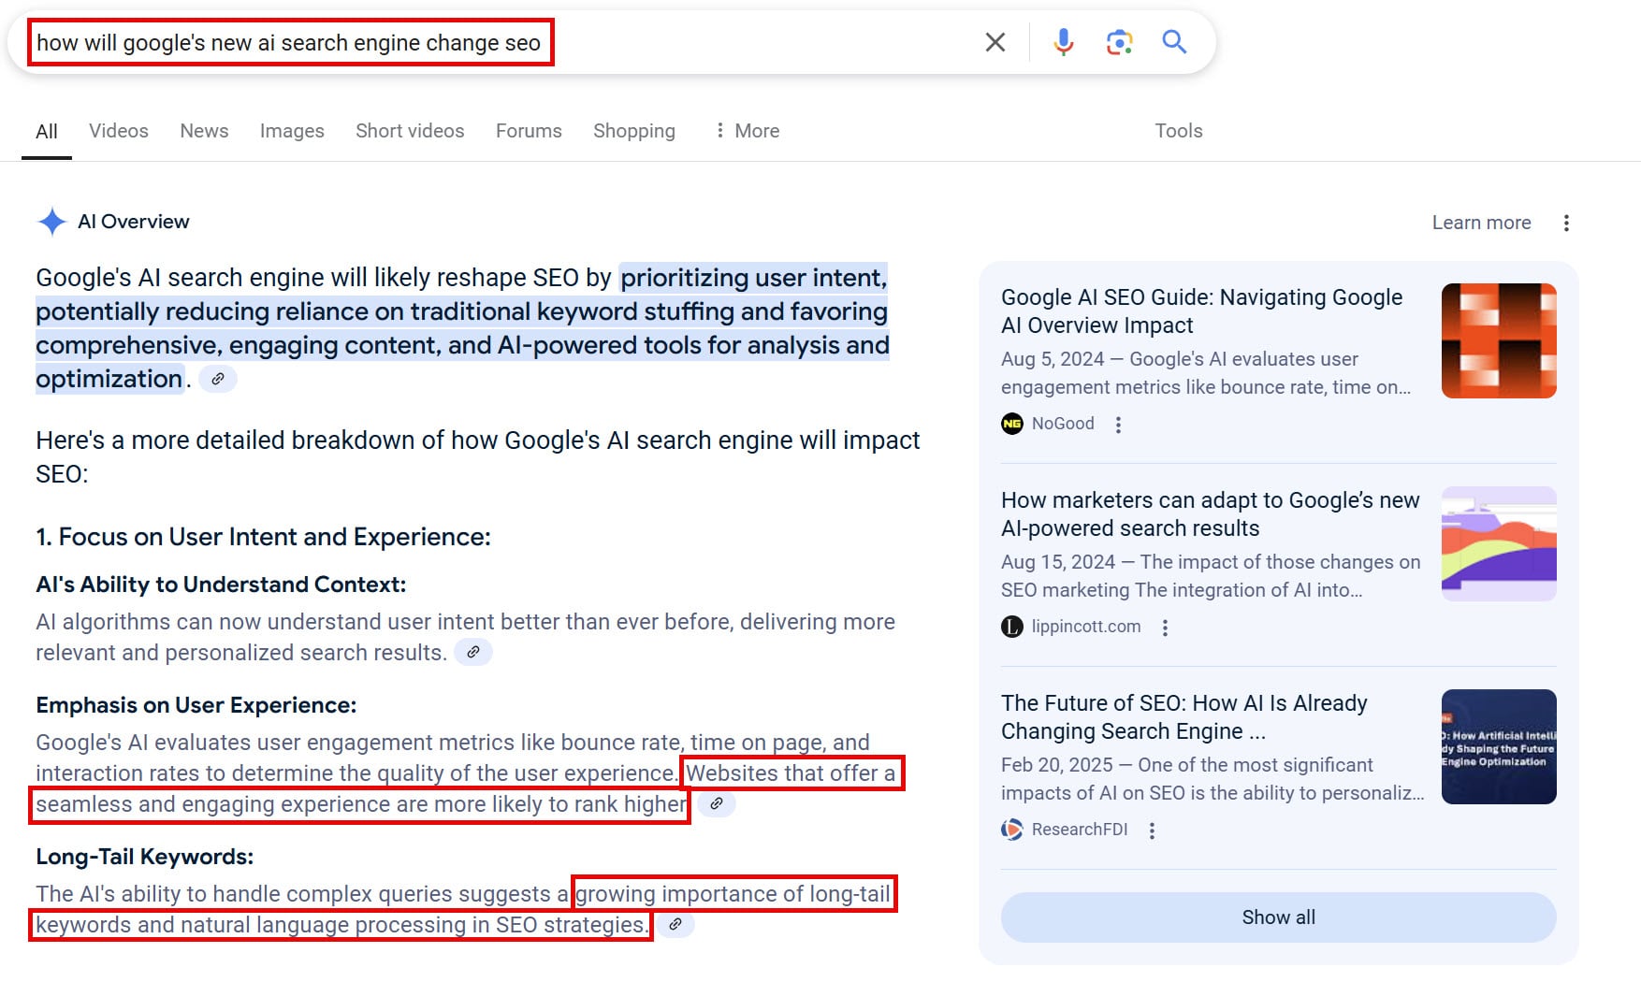Open 'The Future of SEO' article link
Image resolution: width=1641 pixels, height=982 pixels.
point(1184,717)
